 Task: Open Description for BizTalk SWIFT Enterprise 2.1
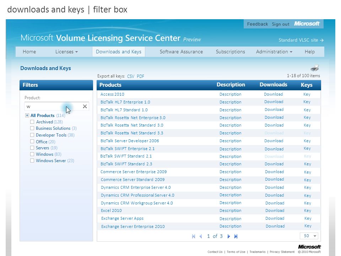tap(230, 149)
